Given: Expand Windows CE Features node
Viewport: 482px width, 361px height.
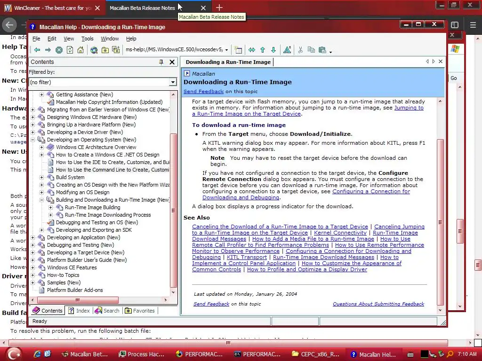Looking at the screenshot, I should pos(32,267).
